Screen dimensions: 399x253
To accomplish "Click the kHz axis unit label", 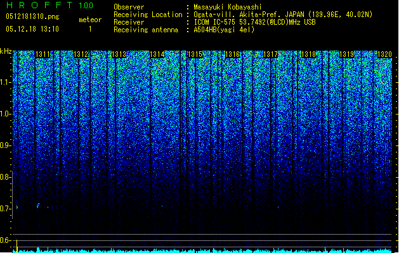I will tap(6, 51).
